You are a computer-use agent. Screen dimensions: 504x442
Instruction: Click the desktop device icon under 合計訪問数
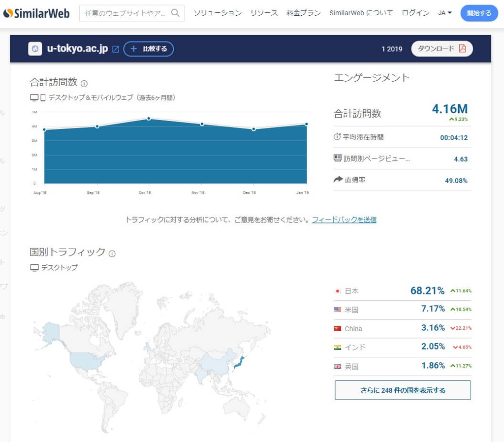(x=34, y=98)
